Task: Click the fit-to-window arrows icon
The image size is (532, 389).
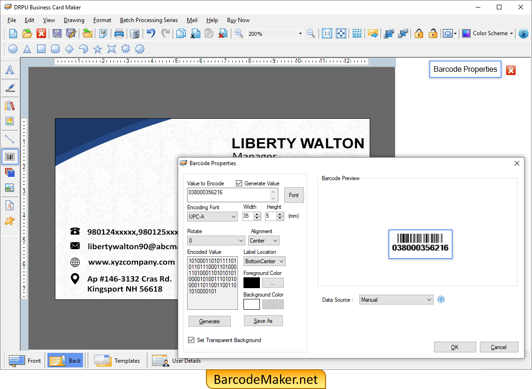Action: click(341, 33)
